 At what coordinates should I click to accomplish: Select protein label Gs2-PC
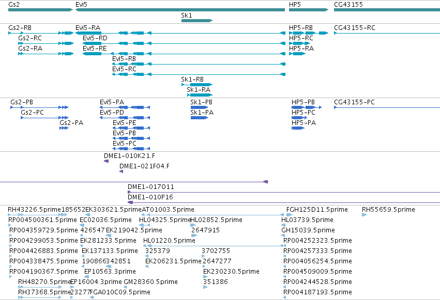[32, 113]
